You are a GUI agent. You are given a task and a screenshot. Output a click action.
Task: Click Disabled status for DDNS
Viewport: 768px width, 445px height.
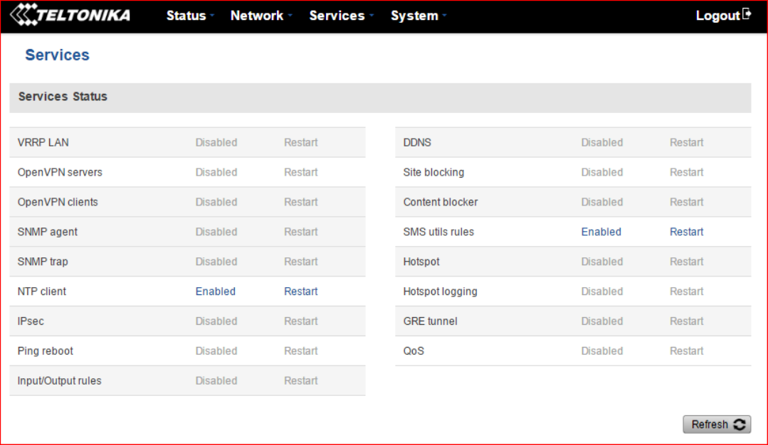[601, 142]
